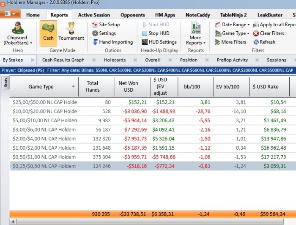296x225 pixels.
Task: Select $10,00/$20,00 NL CAP row
Action: tap(153, 111)
